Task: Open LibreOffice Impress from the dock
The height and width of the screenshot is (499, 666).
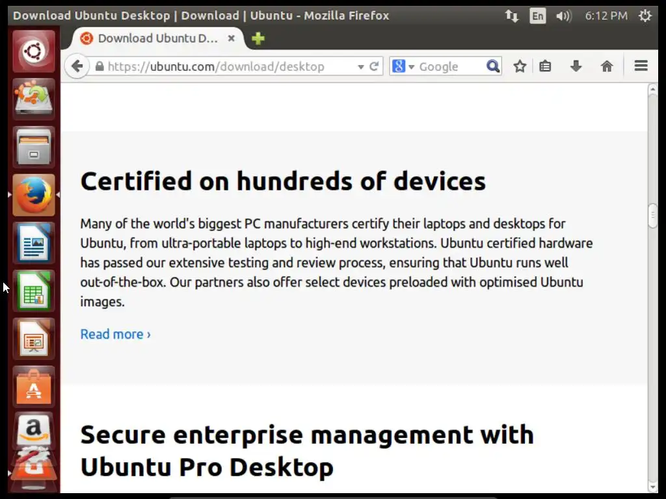Action: [x=34, y=339]
